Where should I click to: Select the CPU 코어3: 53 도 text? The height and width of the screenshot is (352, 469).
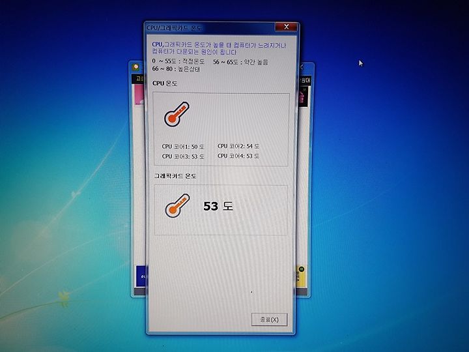(x=183, y=156)
